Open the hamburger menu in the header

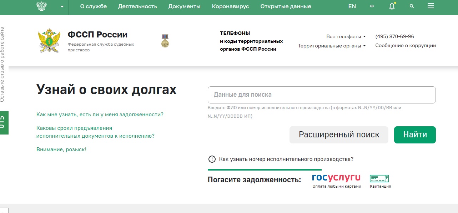[431, 6]
